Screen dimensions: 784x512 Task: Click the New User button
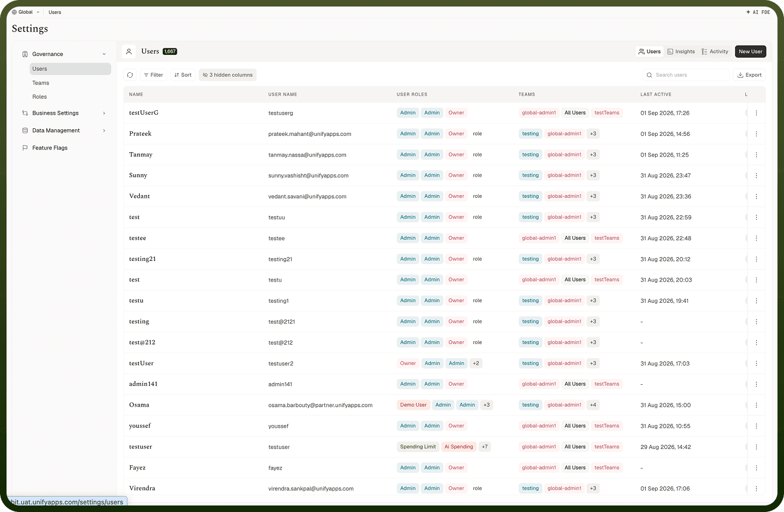(751, 52)
